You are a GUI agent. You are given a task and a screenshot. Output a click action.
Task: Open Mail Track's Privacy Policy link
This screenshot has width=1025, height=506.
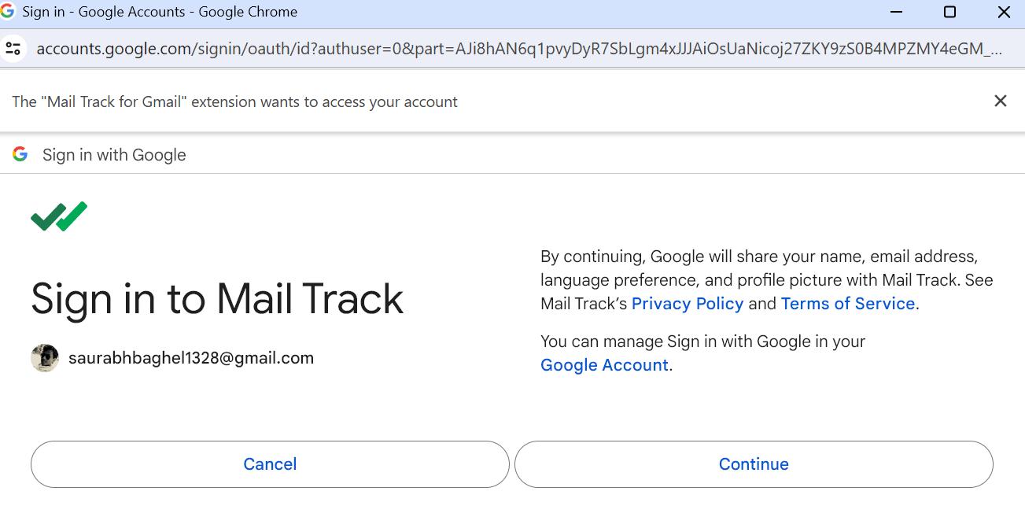click(687, 304)
